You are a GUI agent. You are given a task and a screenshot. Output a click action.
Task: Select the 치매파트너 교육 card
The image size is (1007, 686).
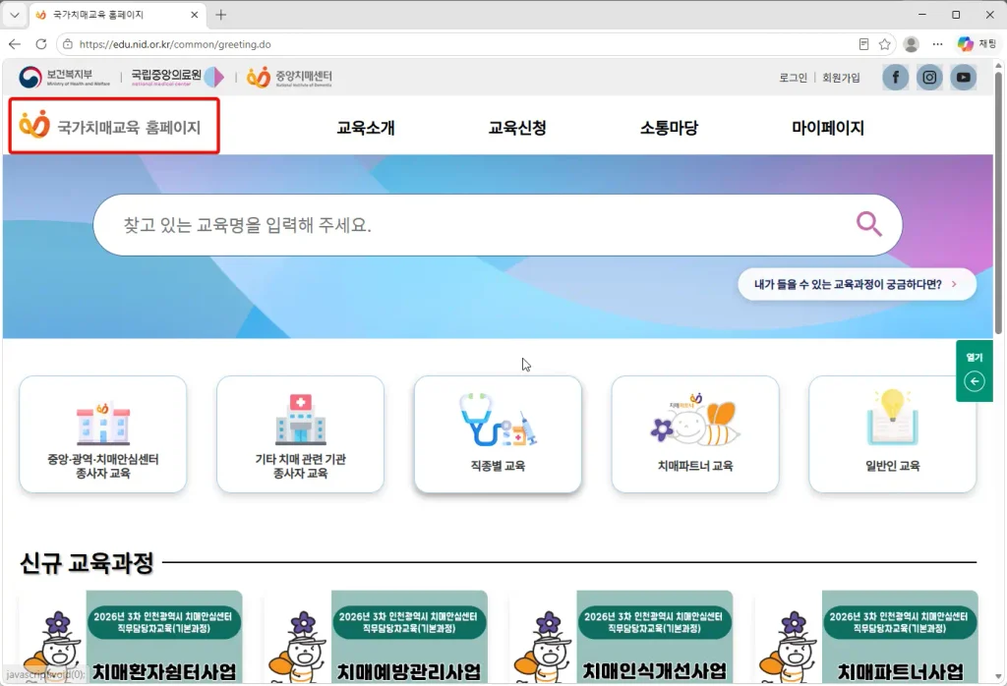[x=695, y=434]
